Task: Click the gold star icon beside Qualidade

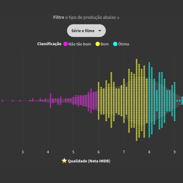Action: tap(64, 161)
